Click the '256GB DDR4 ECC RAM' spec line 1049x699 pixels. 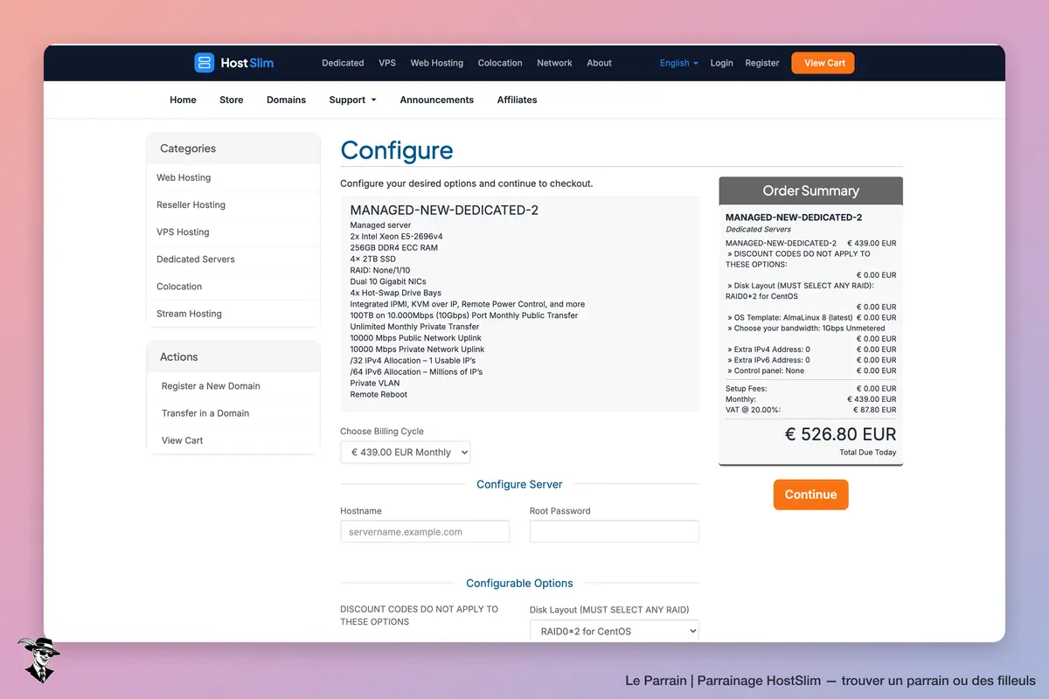tap(393, 248)
